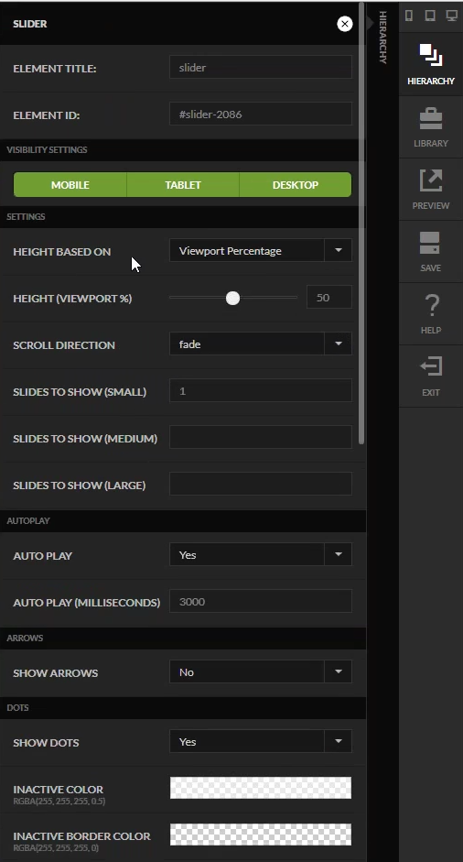
Task: Switch to mobile device preview icon
Action: pos(409,15)
